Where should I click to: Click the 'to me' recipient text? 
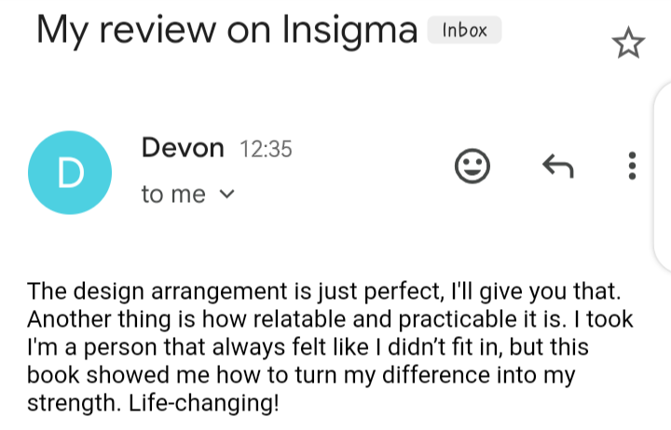coord(173,194)
